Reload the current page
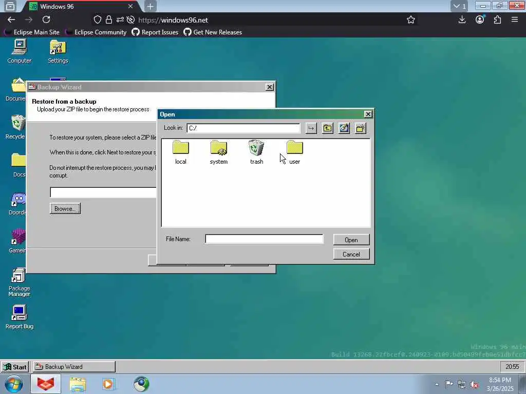The height and width of the screenshot is (394, 526). tap(46, 20)
